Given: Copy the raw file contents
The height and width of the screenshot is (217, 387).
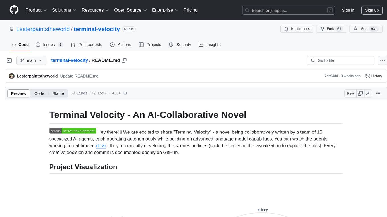Looking at the screenshot, I should (360, 93).
